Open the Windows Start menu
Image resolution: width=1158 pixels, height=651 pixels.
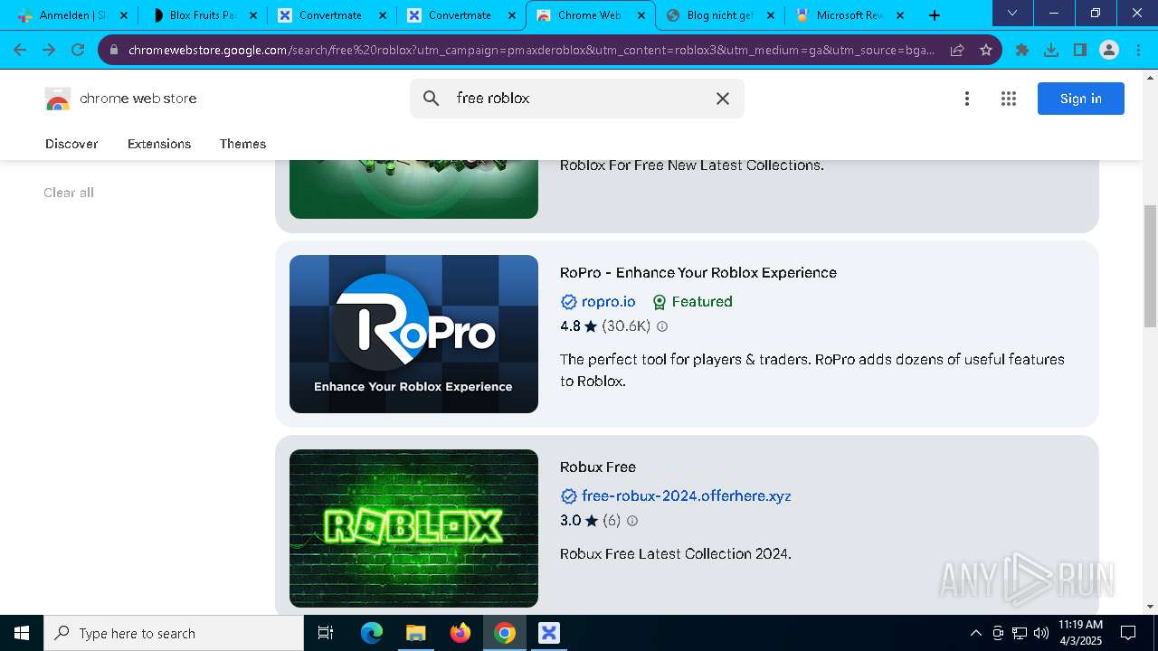(22, 633)
